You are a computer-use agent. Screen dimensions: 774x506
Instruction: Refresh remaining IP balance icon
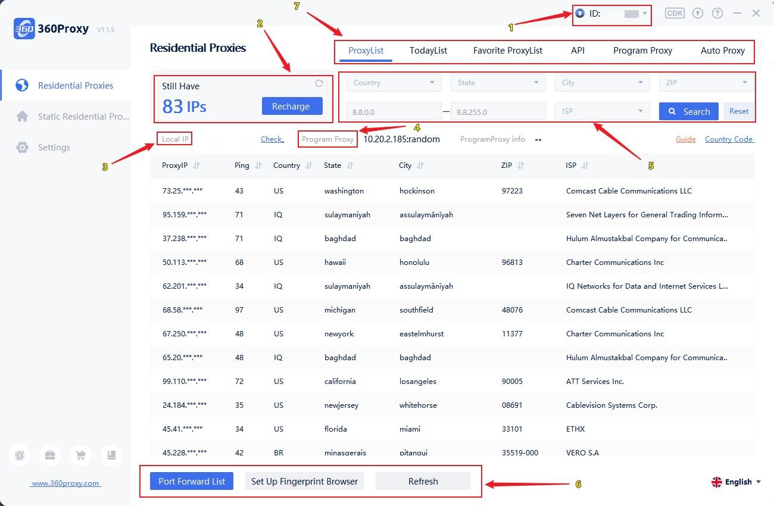pos(319,84)
